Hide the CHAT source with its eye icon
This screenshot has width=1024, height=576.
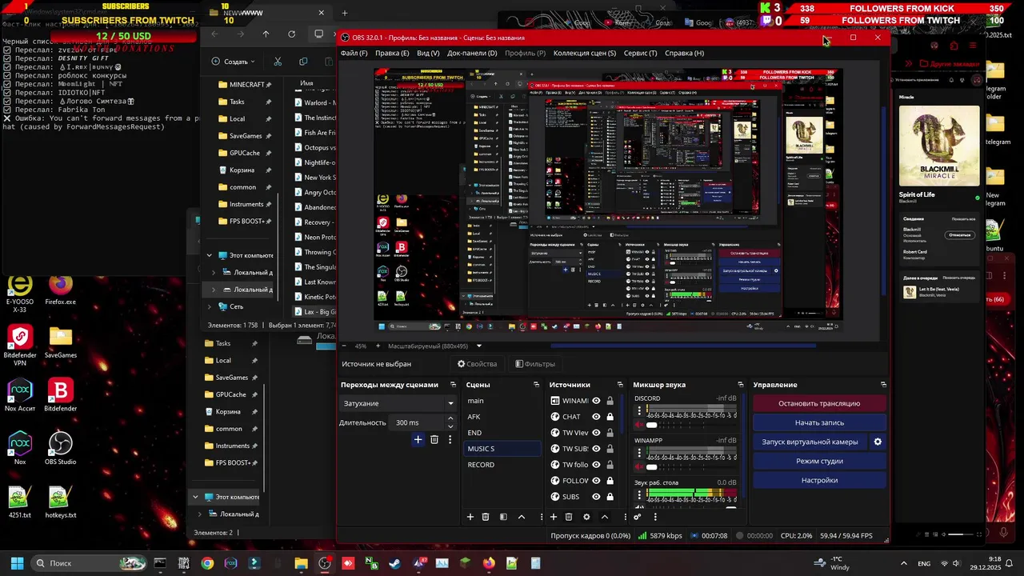(x=596, y=417)
